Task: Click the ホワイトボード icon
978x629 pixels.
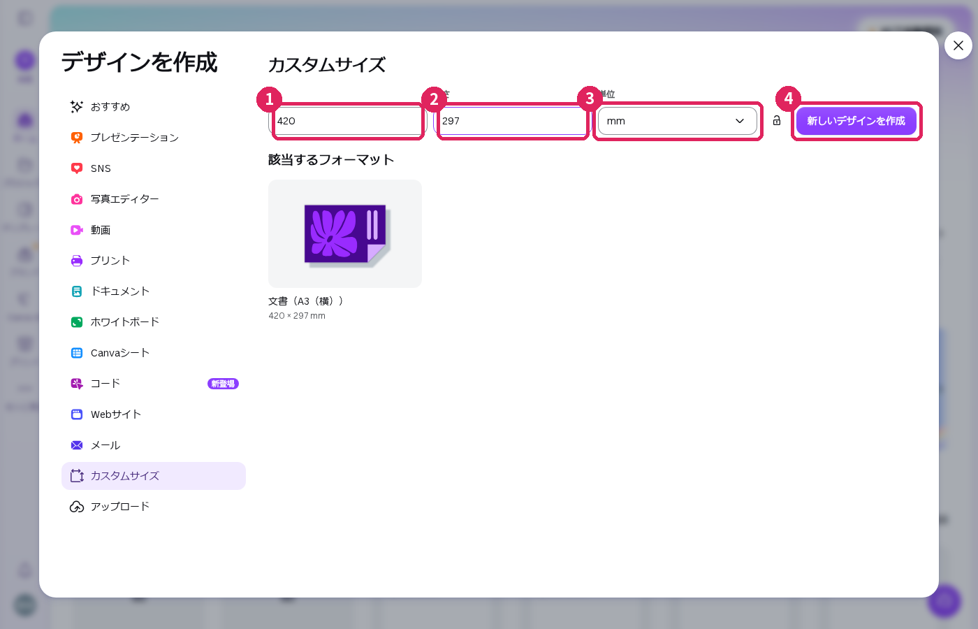Action: pyautogui.click(x=77, y=322)
